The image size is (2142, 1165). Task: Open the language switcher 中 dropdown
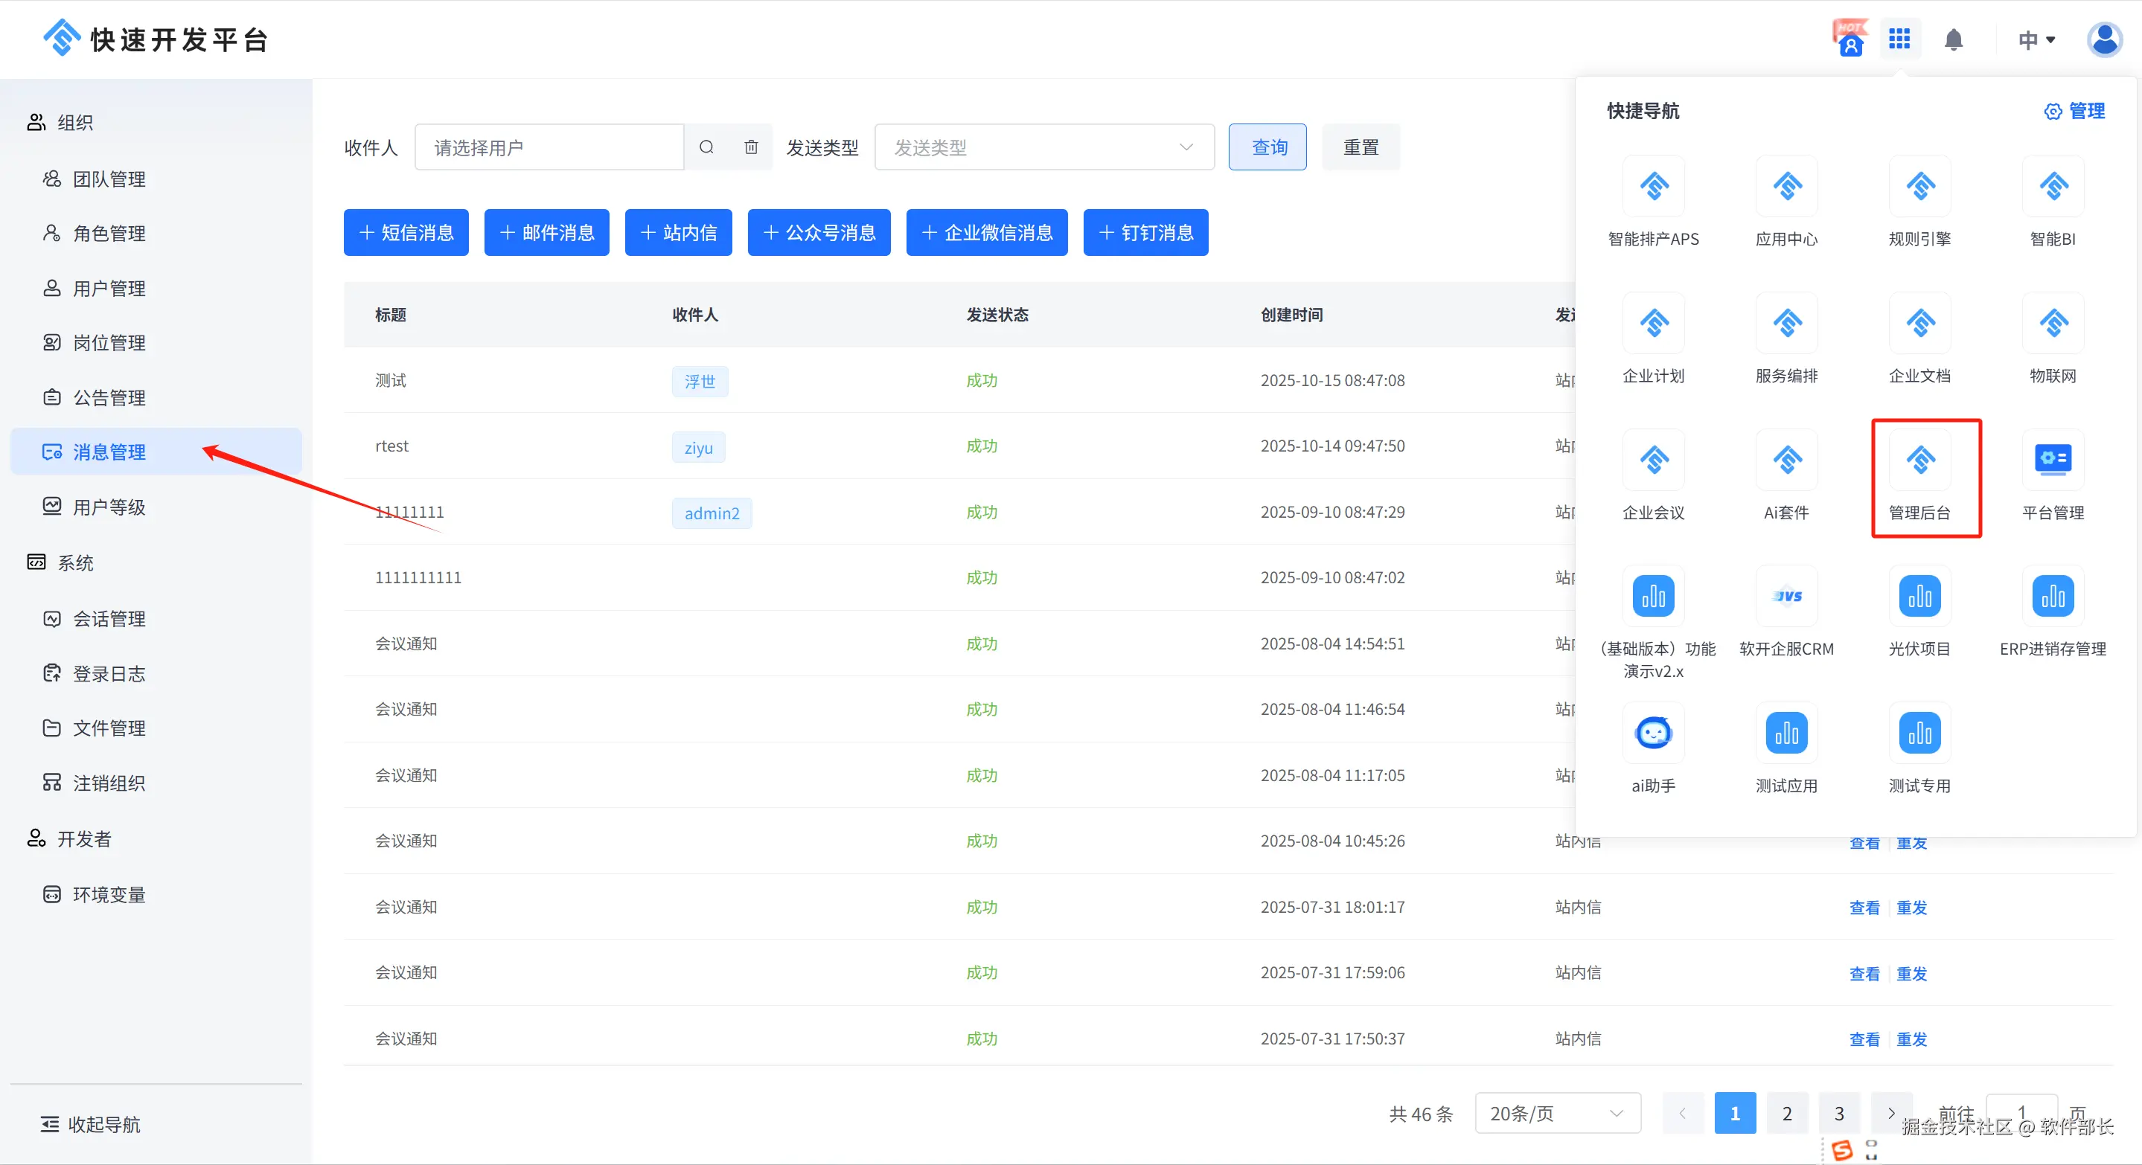tap(2036, 40)
